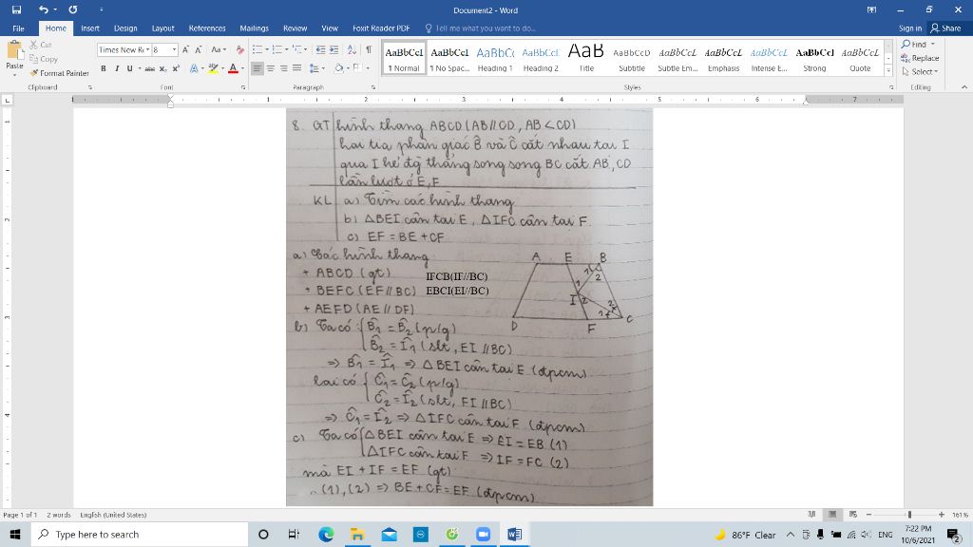
Task: Switch to Design tab
Action: click(x=125, y=28)
